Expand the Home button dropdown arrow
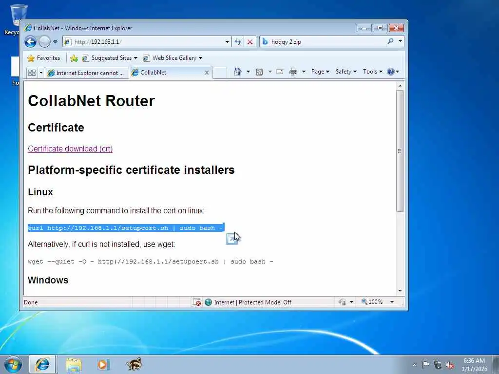Screen dimensions: 499x374 click(x=248, y=72)
